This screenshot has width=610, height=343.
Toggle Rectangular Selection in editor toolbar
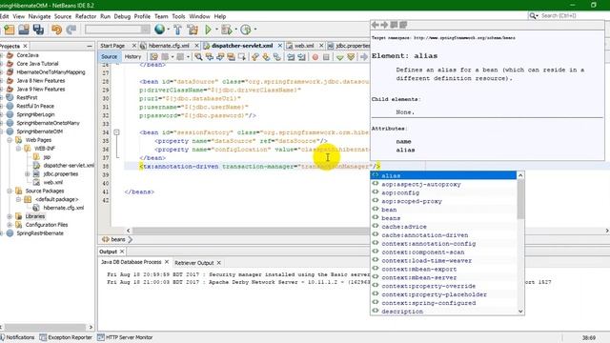(242, 57)
